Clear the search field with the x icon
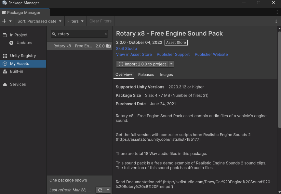Image resolution: width=281 pixels, height=194 pixels. [106, 34]
